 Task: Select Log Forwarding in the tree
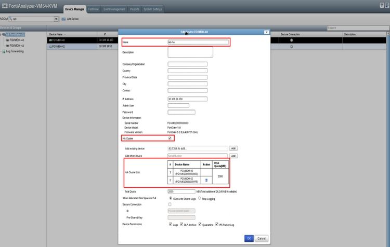click(x=15, y=51)
